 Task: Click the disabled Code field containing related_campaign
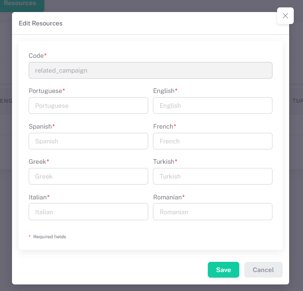[x=150, y=70]
